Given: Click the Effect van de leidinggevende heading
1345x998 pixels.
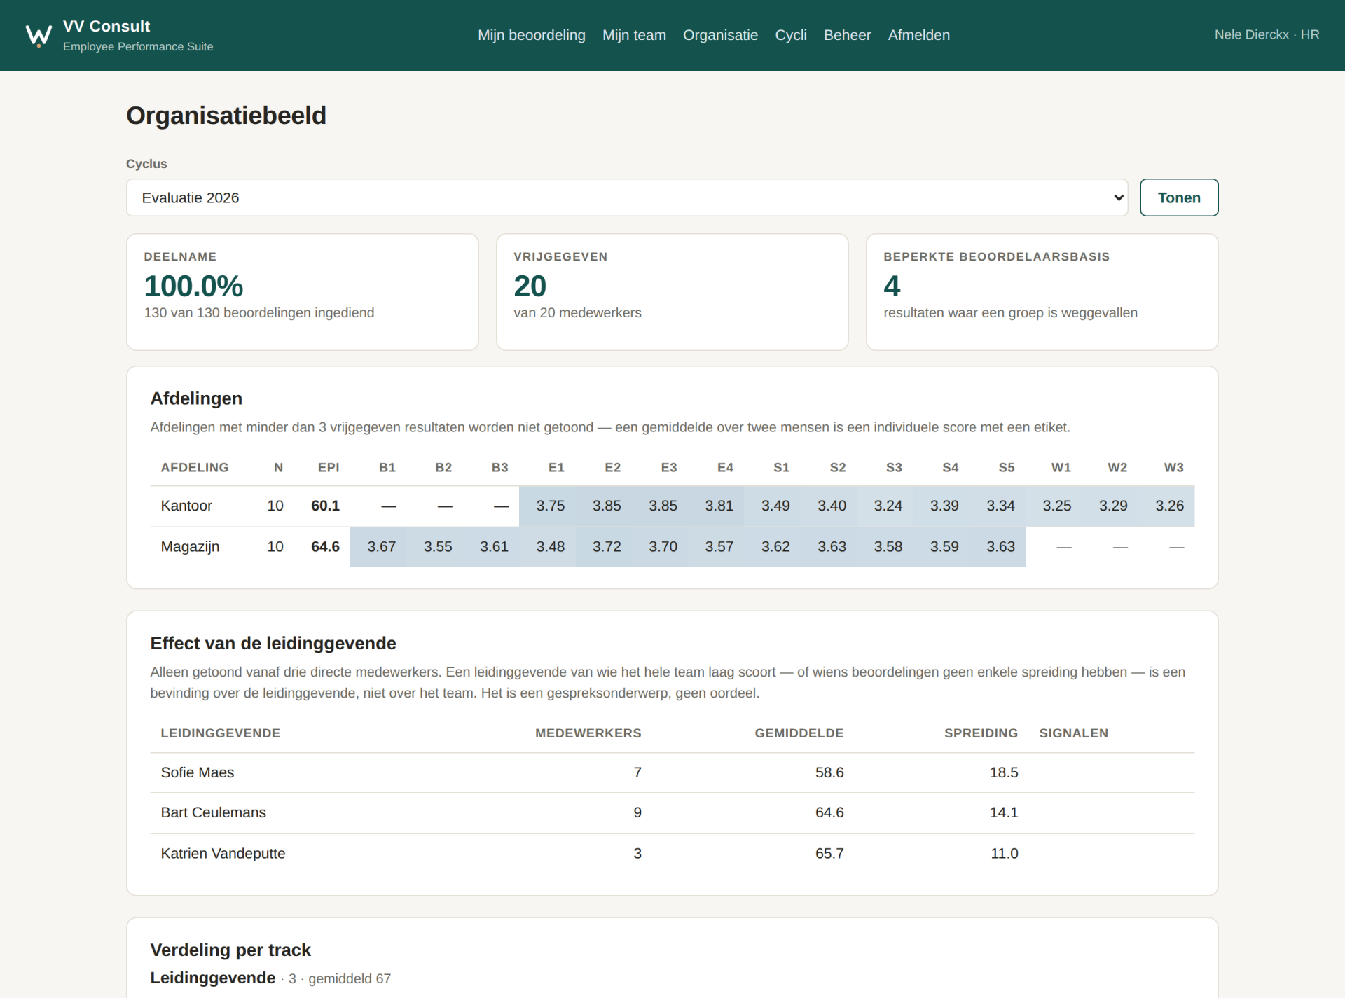Looking at the screenshot, I should (273, 643).
